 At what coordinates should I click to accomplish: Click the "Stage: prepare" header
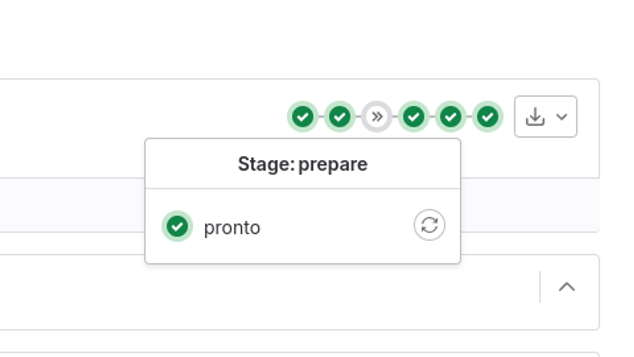302,164
